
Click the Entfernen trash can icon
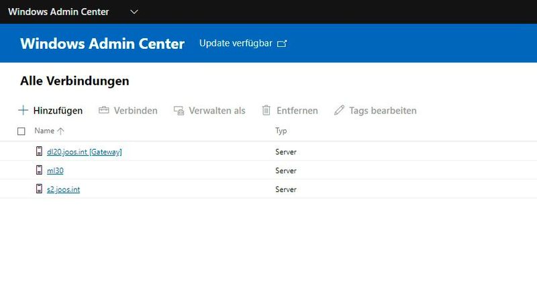click(266, 110)
